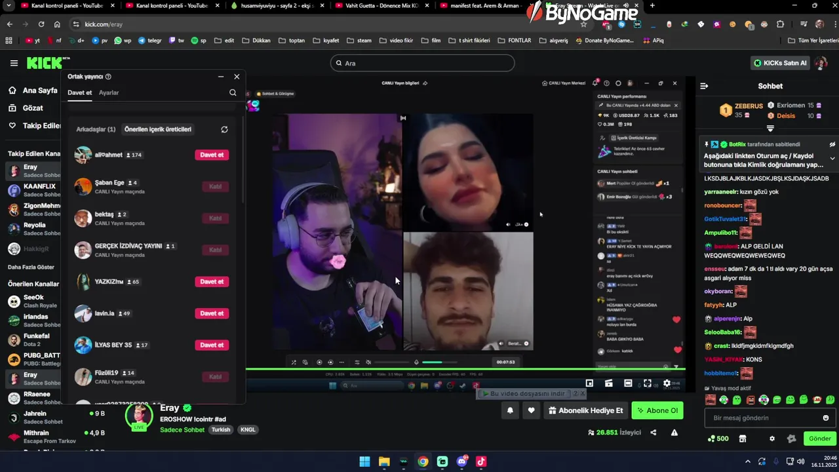839x472 pixels.
Task: Open the chat shop icon
Action: pos(743,439)
